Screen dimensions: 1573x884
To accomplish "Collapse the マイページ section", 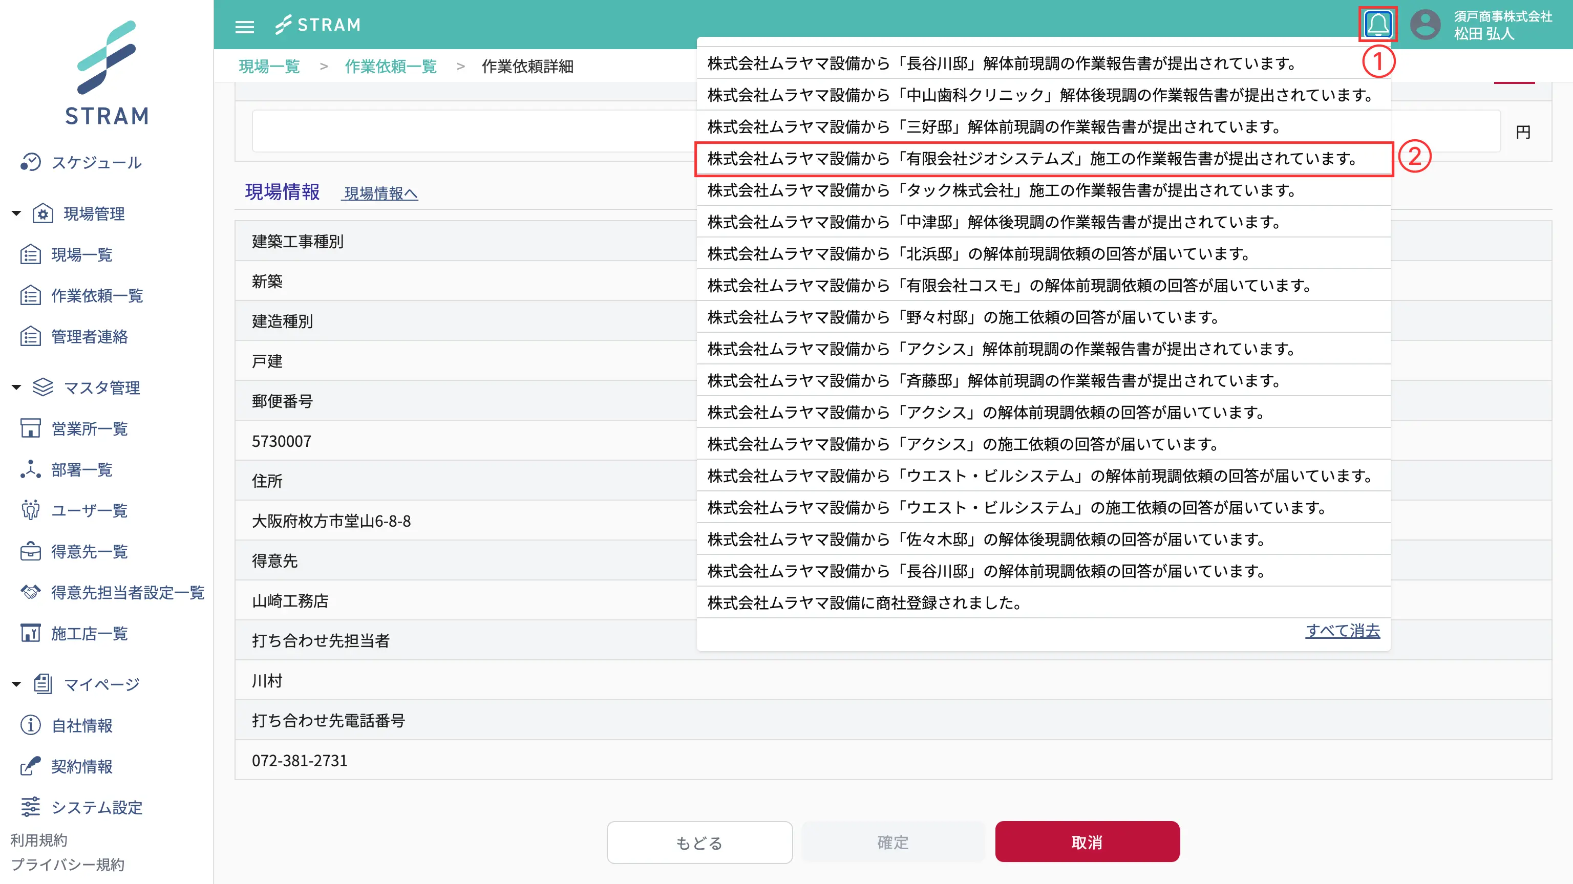I will [x=15, y=684].
